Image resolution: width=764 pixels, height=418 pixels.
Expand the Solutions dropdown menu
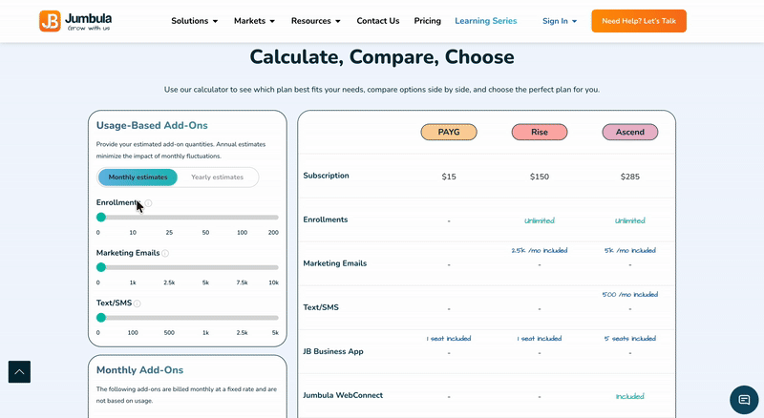[194, 21]
